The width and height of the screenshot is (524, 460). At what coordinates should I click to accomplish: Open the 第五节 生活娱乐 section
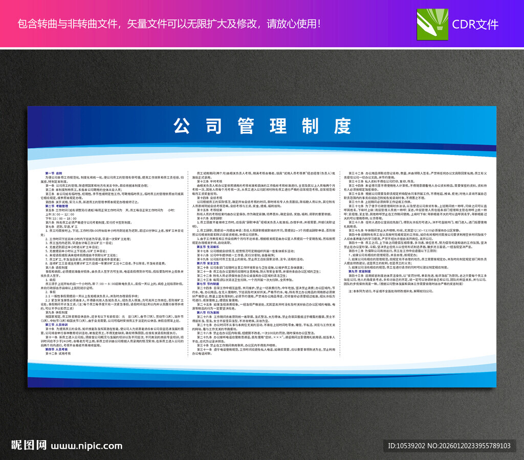click(x=208, y=247)
